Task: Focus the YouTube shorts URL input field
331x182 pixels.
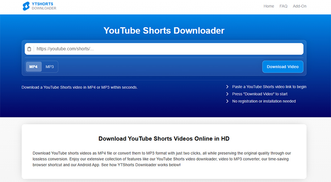Action: pos(164,49)
